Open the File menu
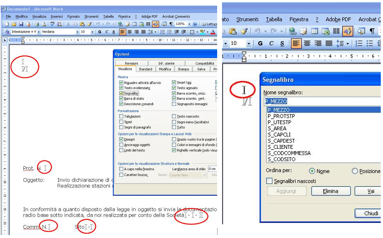The image size is (383, 238). click(8, 16)
